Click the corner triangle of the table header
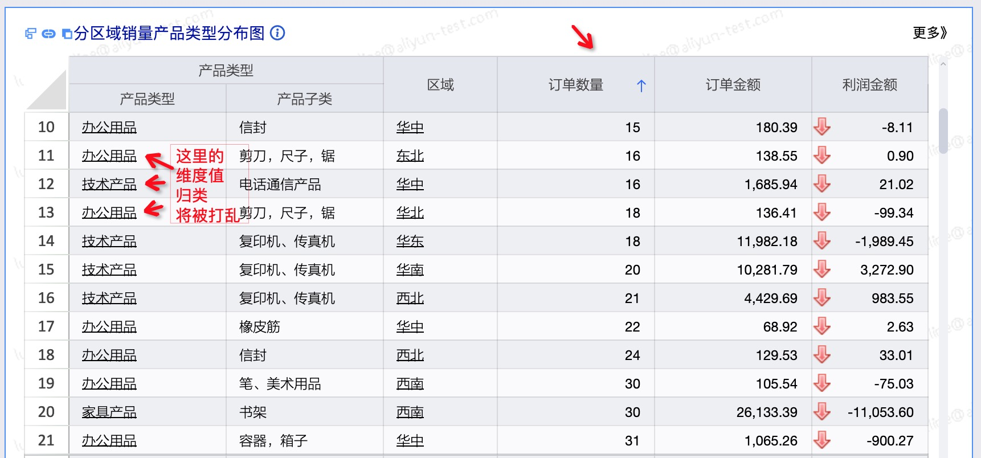Screen dimensions: 981x458 (x=47, y=89)
